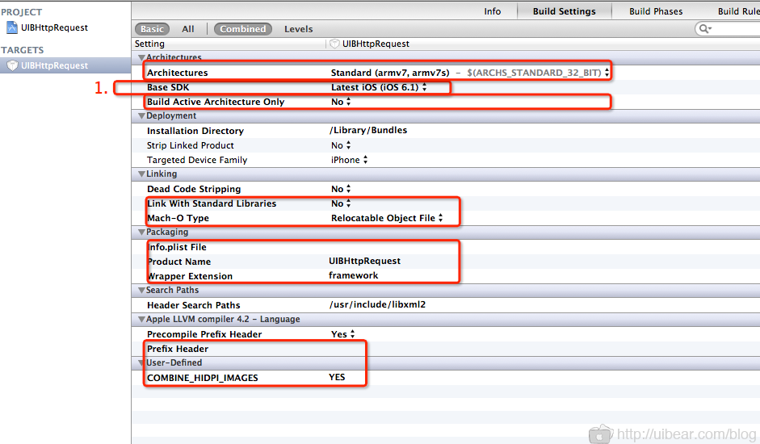Switch to Levels view

(x=298, y=29)
